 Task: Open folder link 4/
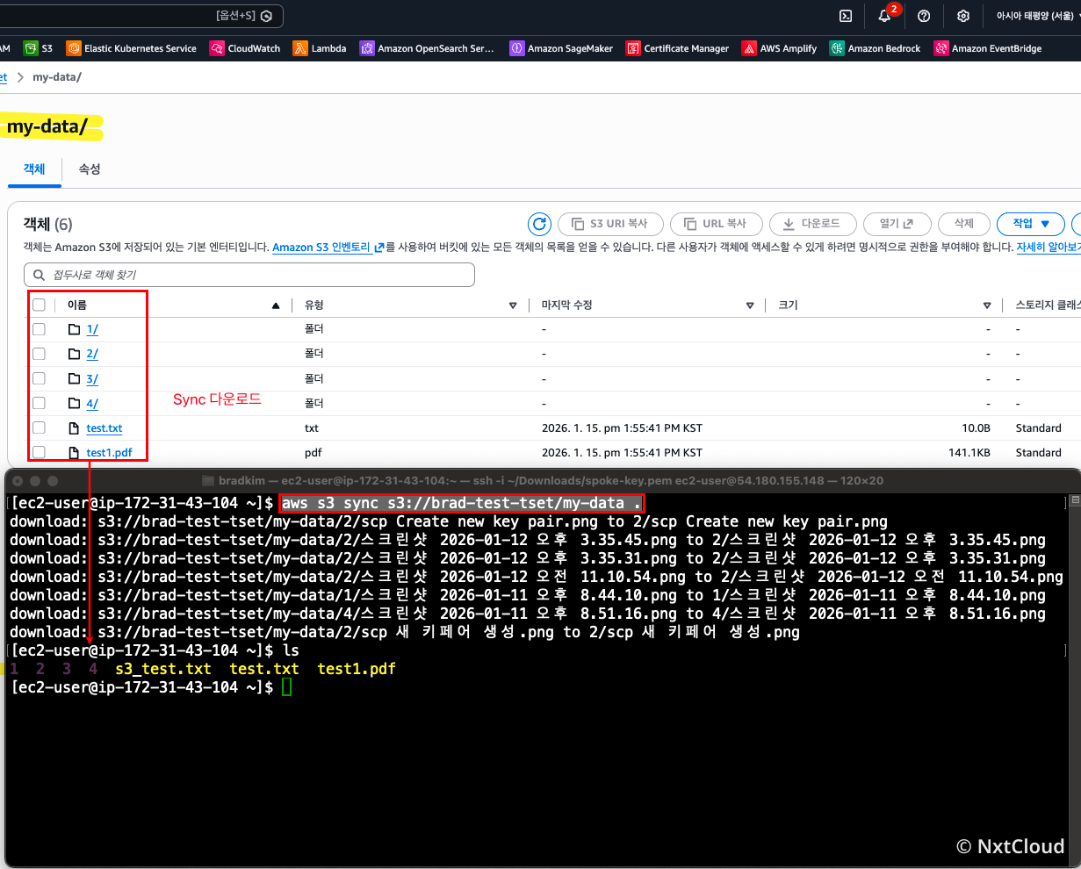(x=92, y=403)
